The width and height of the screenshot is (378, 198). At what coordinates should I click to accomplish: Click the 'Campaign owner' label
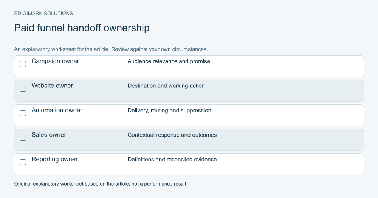[55, 61]
